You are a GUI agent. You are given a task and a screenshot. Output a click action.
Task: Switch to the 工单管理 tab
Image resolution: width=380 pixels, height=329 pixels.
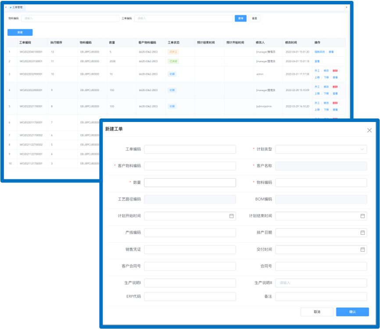17,7
